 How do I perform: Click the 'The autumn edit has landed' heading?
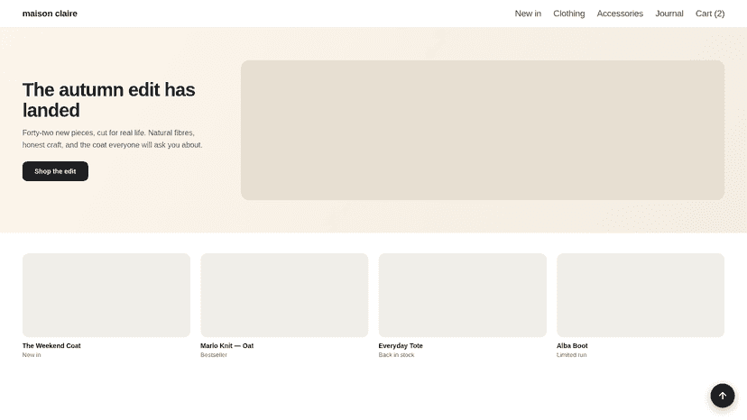(108, 100)
